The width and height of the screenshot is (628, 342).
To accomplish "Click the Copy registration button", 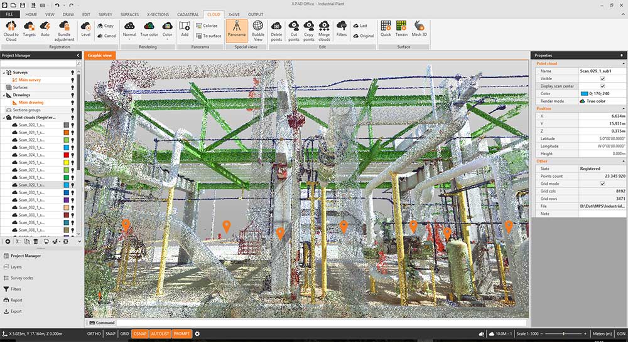I will [x=106, y=26].
